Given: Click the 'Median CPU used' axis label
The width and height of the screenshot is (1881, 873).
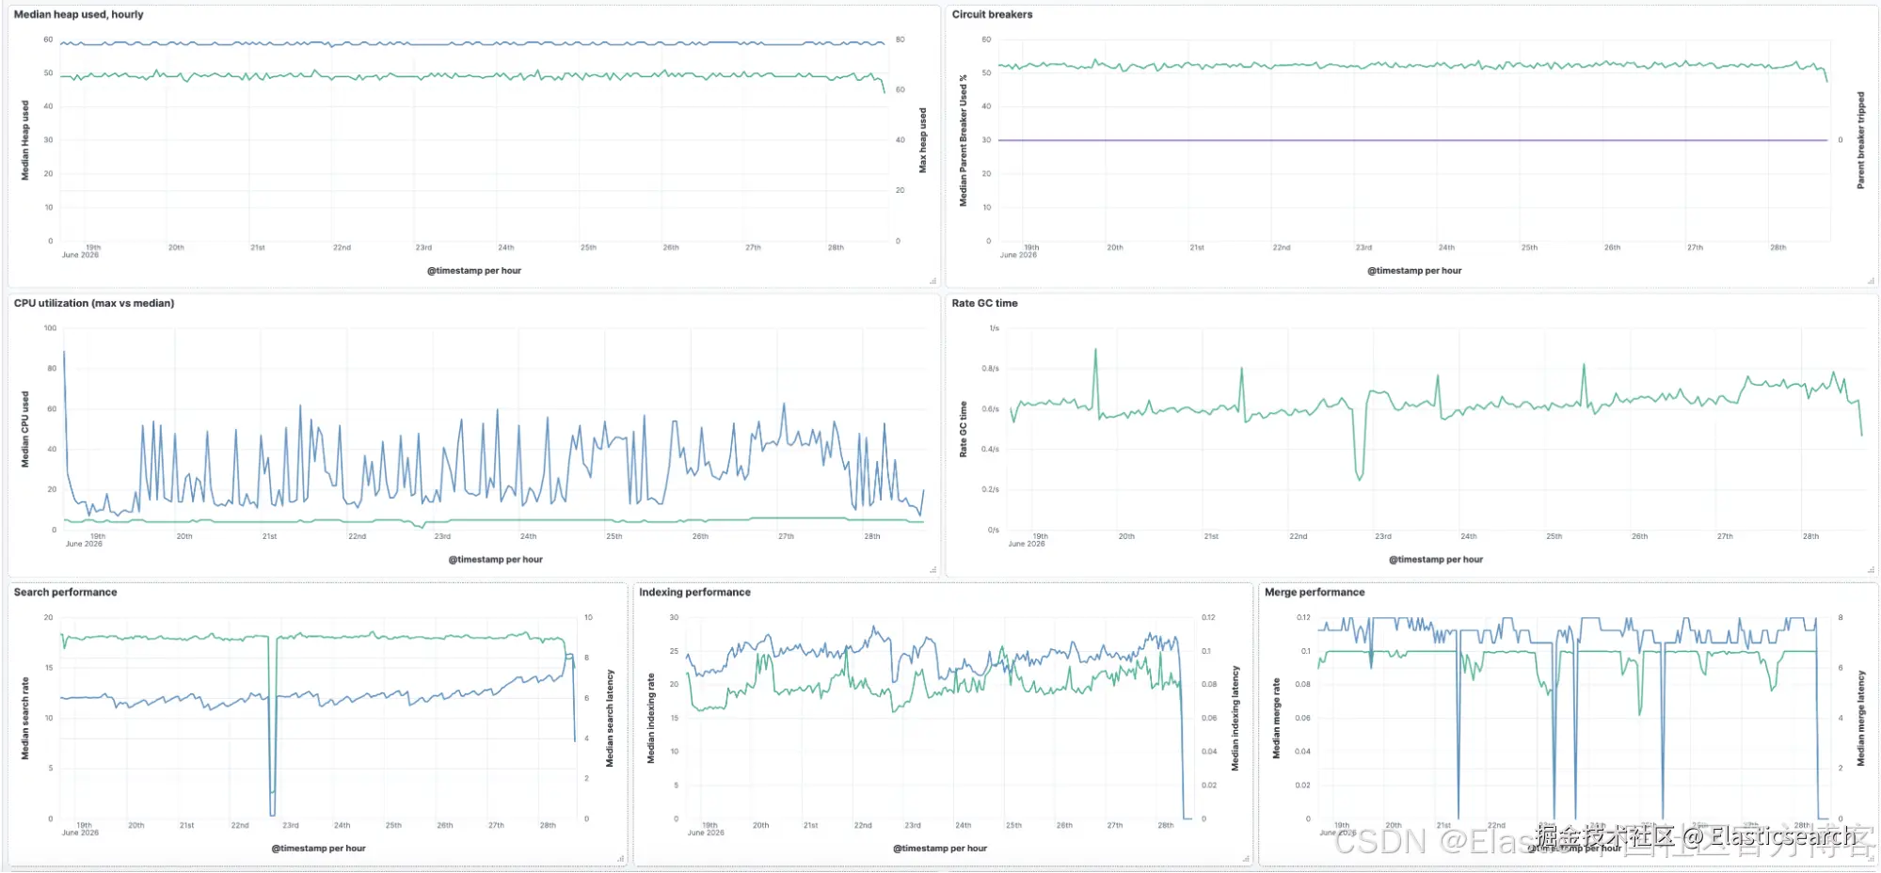Looking at the screenshot, I should (25, 429).
